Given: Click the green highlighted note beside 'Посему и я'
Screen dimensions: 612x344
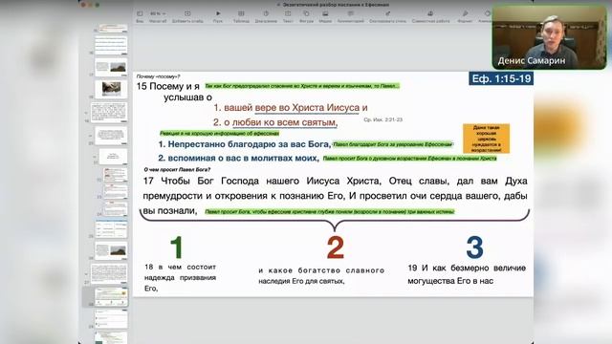Looking at the screenshot, I should tap(302, 86).
